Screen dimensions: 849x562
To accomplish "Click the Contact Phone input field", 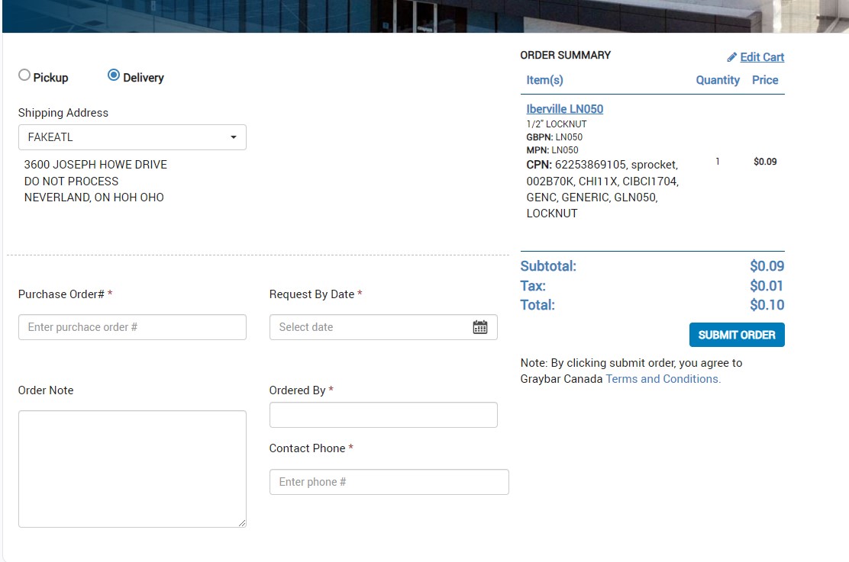I will [389, 482].
